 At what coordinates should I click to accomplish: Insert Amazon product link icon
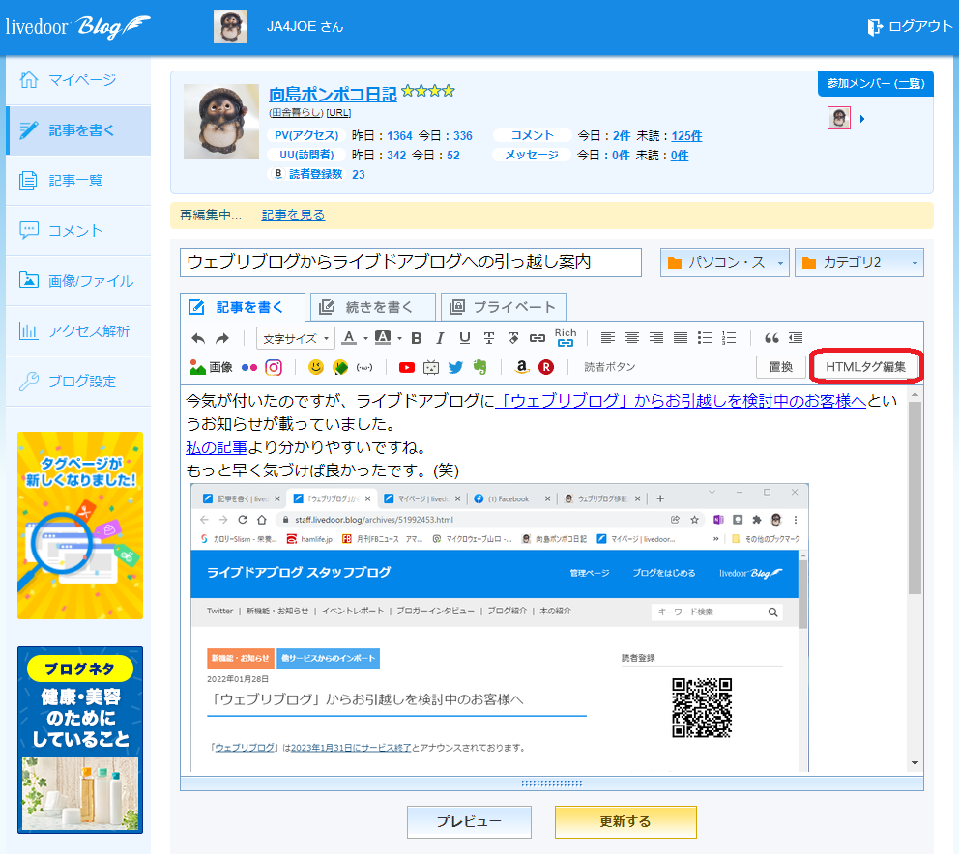521,367
